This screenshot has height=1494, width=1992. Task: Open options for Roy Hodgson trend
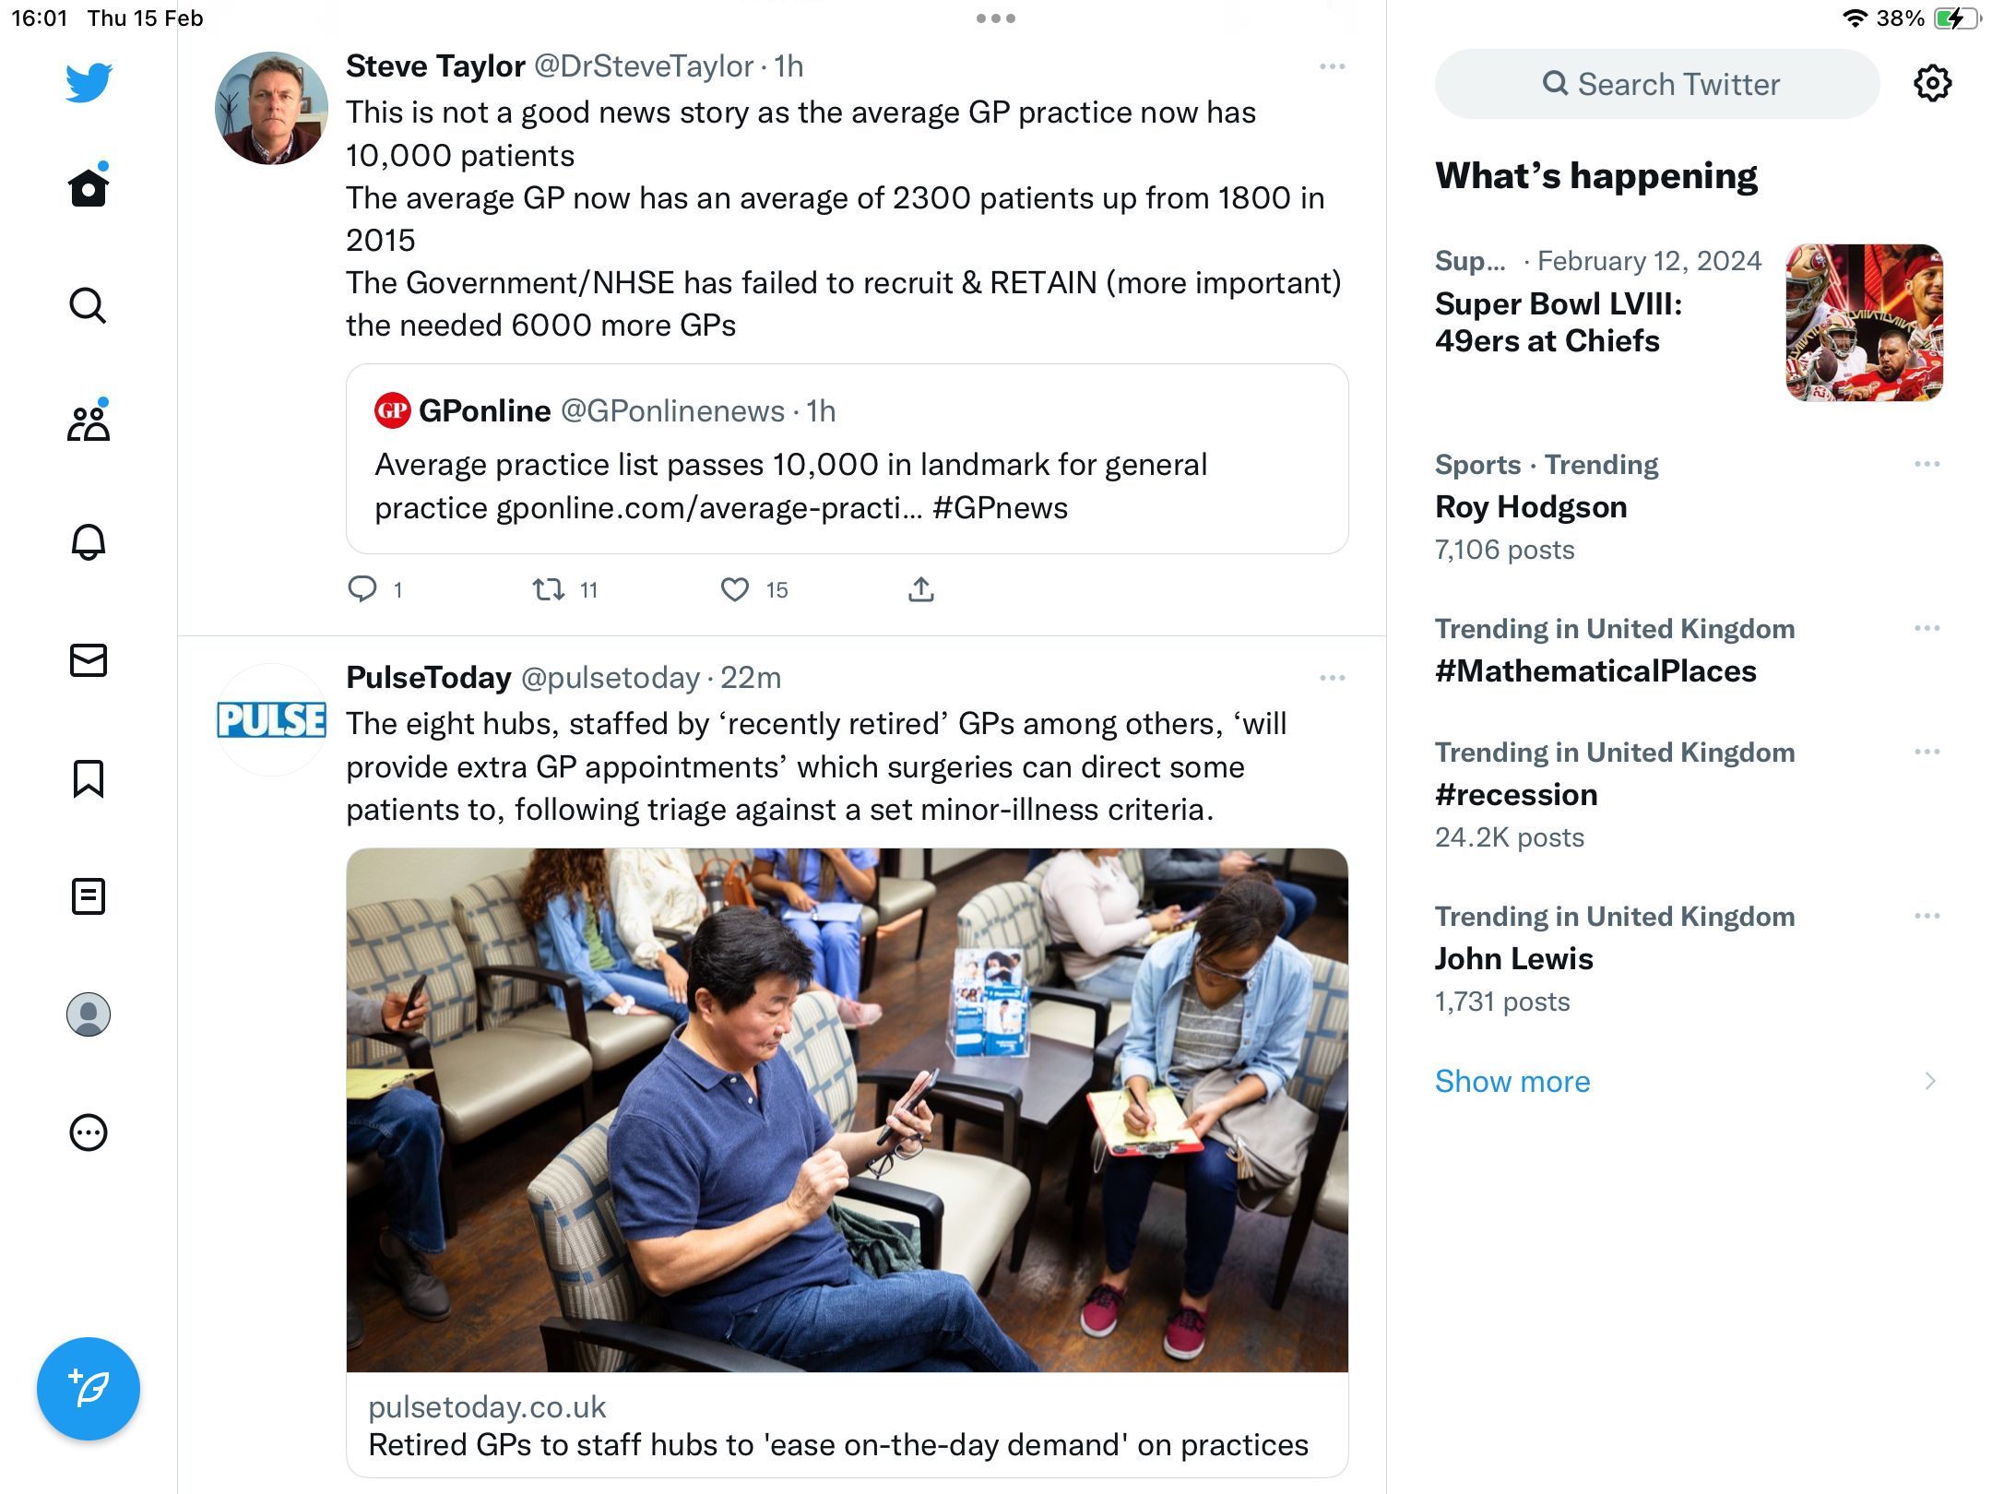pyautogui.click(x=1927, y=464)
